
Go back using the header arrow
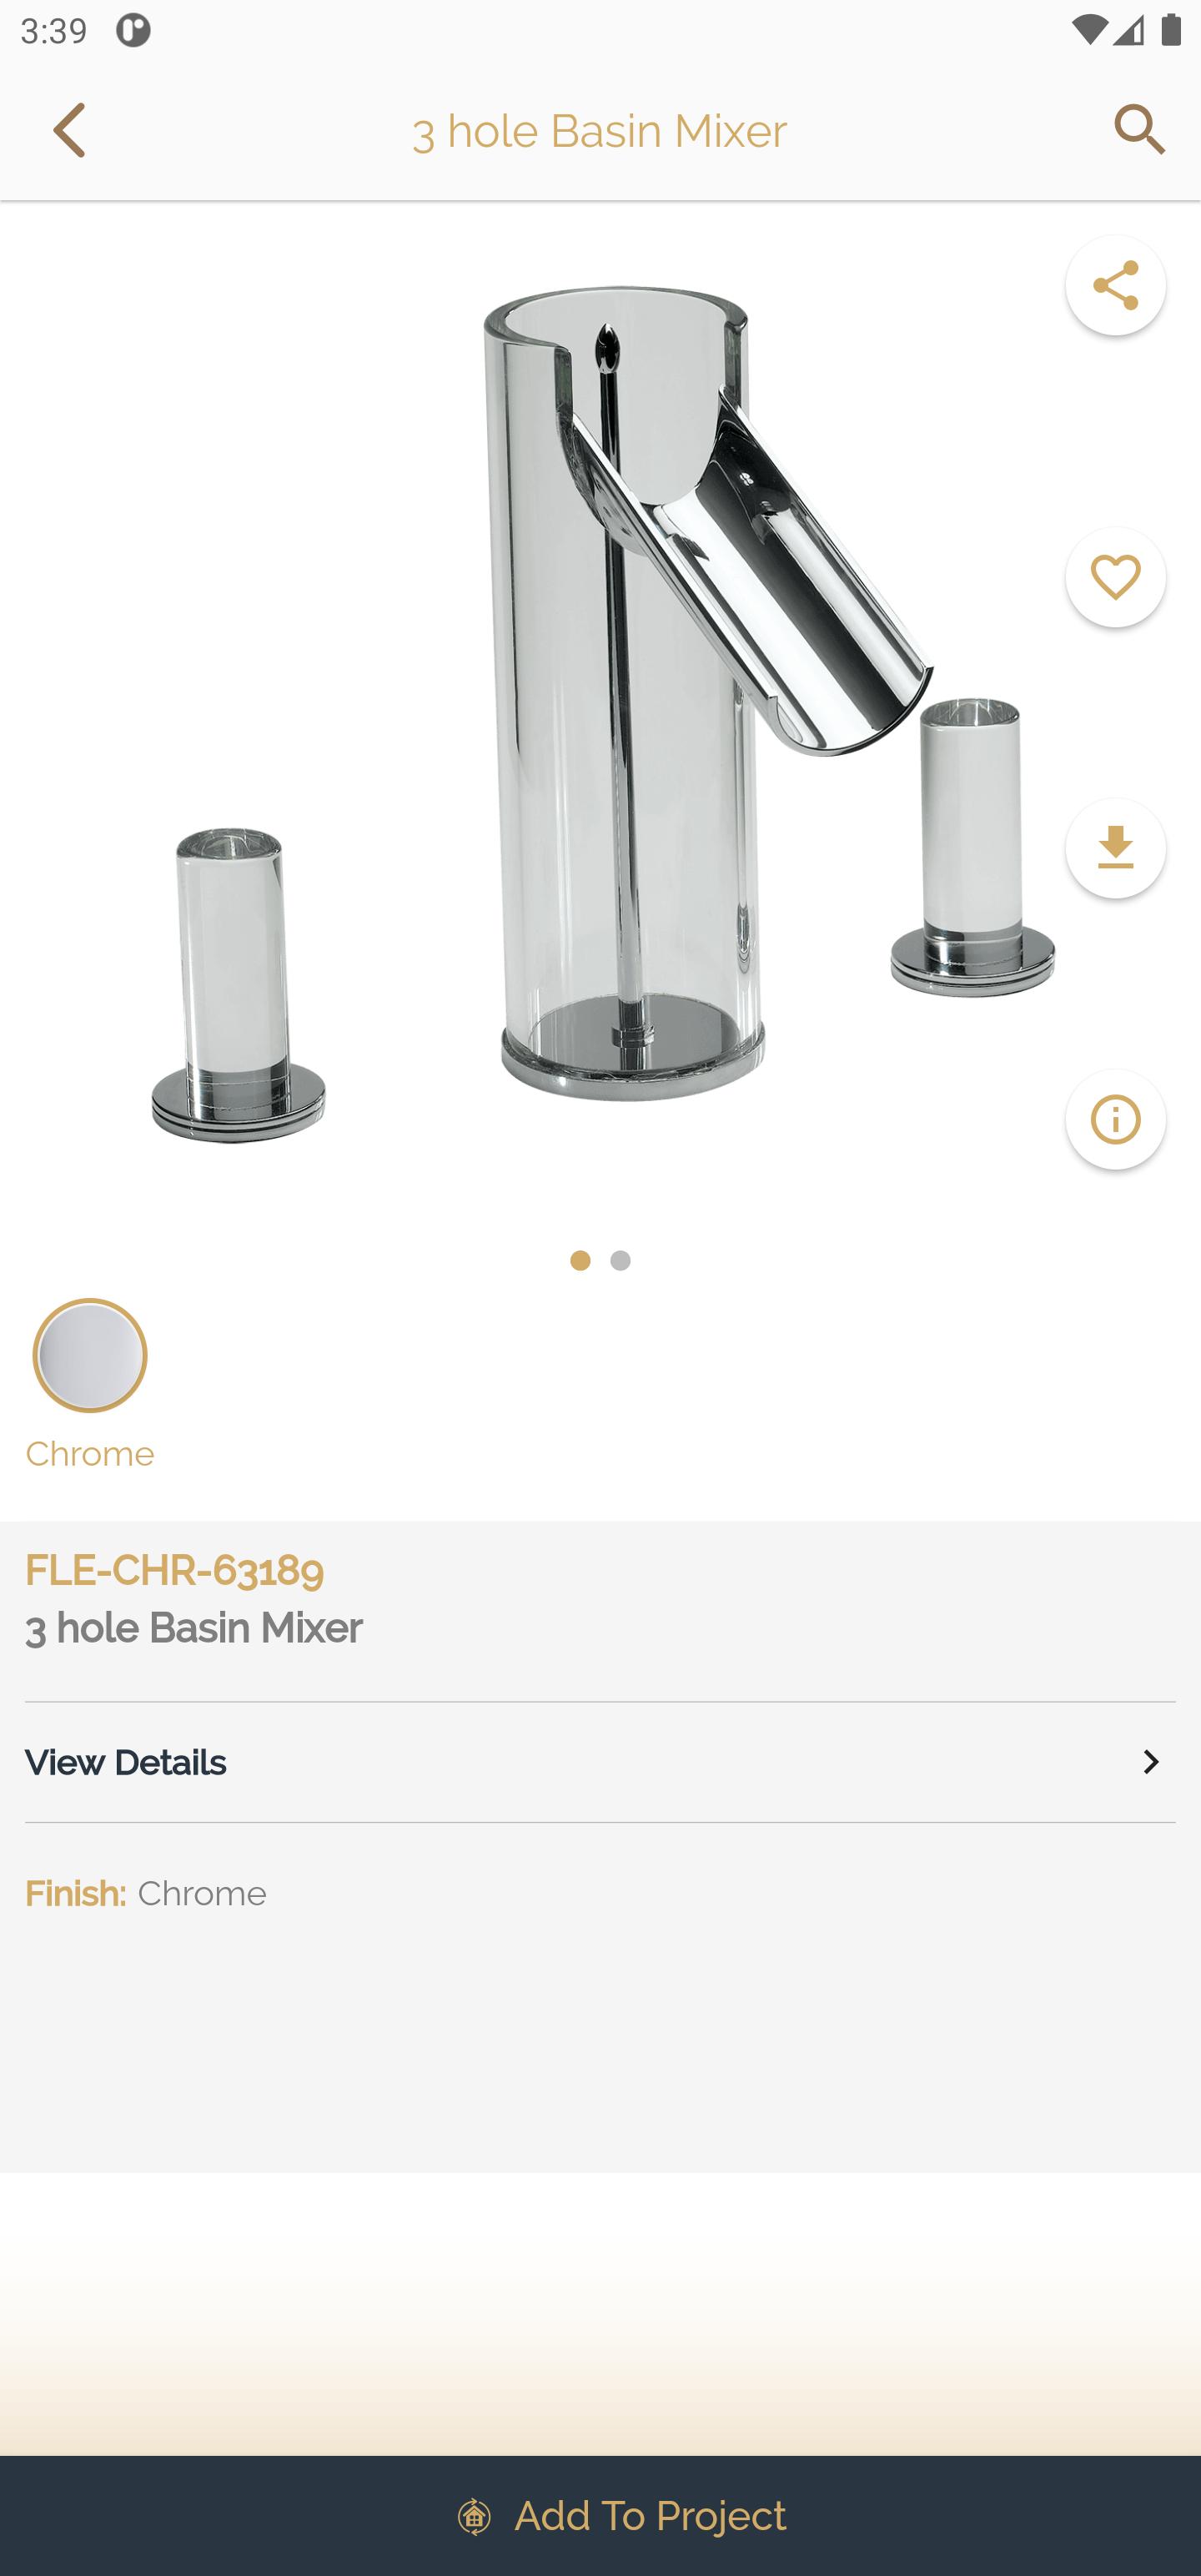[x=70, y=130]
